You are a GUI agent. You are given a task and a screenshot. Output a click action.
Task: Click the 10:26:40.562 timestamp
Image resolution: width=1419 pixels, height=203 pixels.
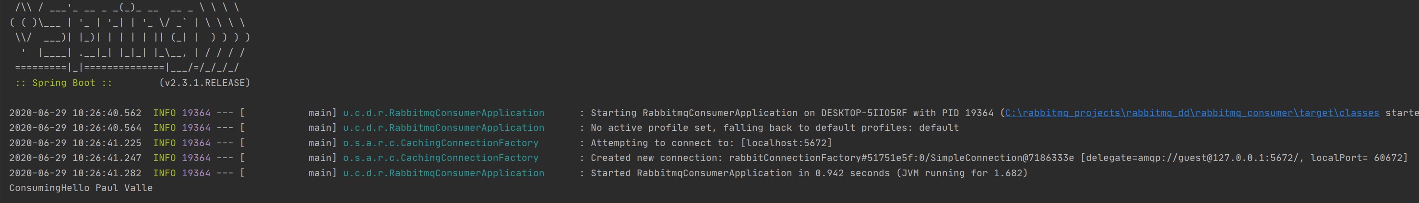tap(75, 113)
